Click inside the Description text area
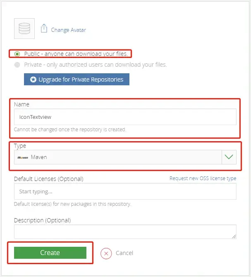The width and height of the screenshot is (251, 277). tap(124, 231)
